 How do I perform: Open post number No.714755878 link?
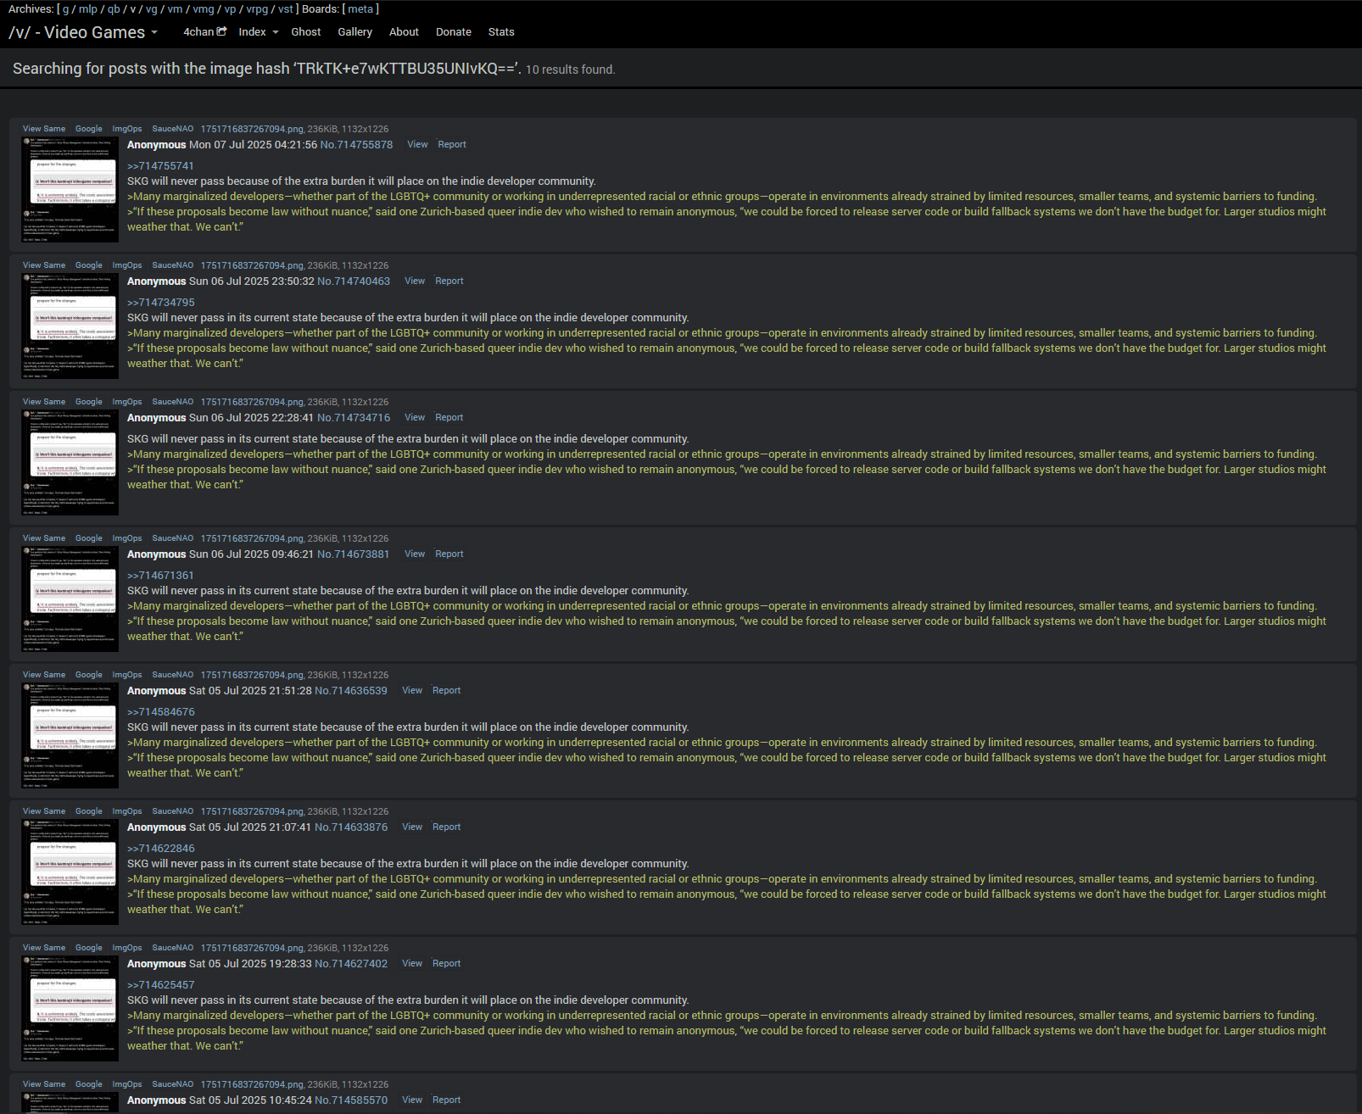[x=356, y=145]
